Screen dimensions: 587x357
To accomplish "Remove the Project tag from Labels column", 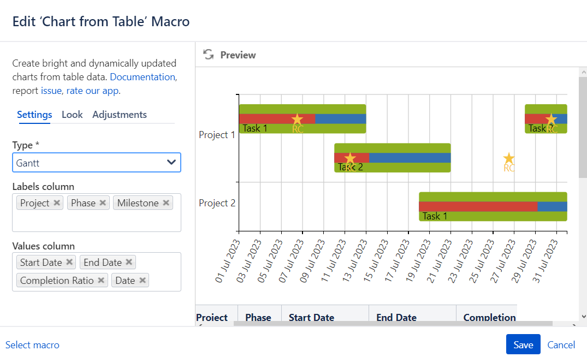I will tap(57, 203).
